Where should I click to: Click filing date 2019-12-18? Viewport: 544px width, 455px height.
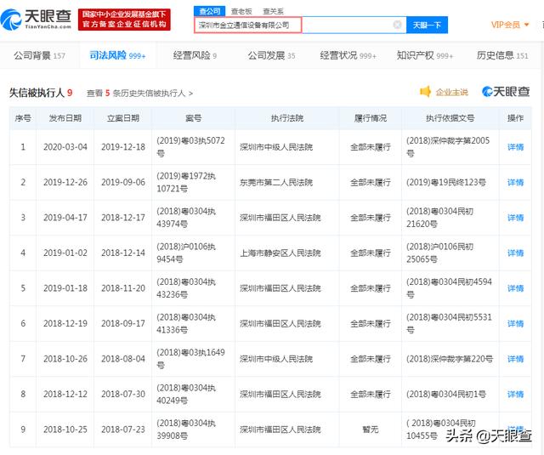(123, 147)
